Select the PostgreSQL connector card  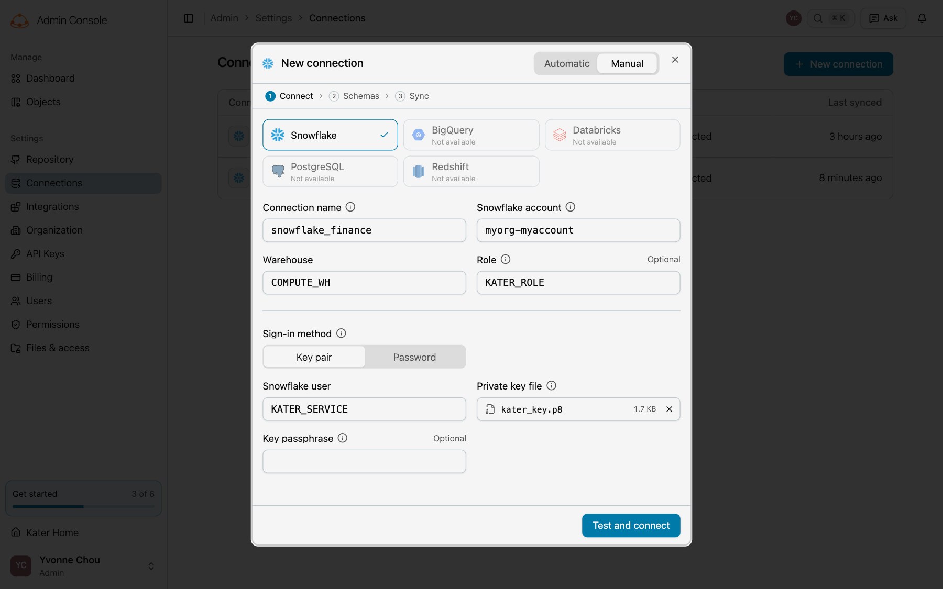click(330, 172)
